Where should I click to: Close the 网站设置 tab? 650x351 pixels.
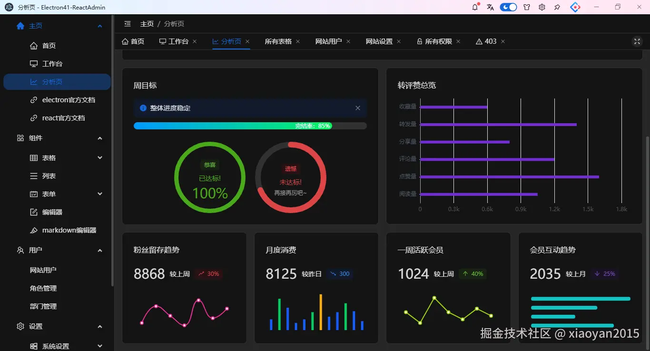[x=399, y=41]
